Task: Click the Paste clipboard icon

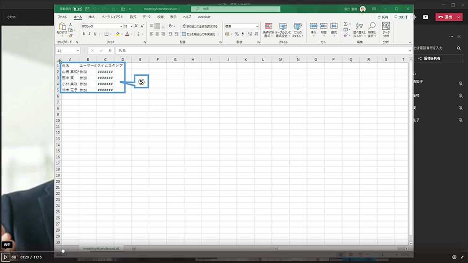Action: tap(62, 27)
